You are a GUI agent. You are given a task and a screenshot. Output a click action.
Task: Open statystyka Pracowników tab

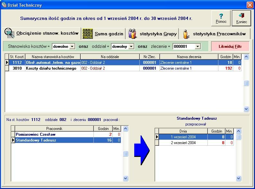215,34
